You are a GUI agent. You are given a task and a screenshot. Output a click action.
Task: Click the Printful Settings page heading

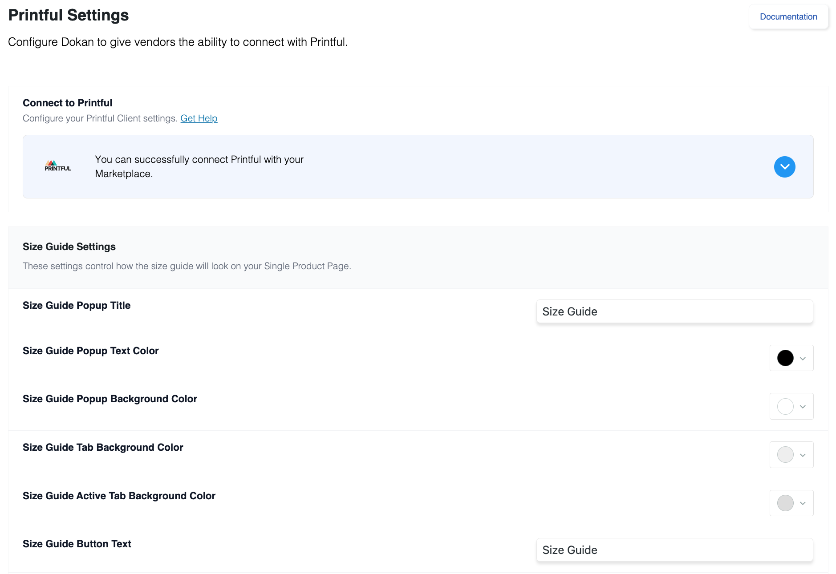click(69, 15)
